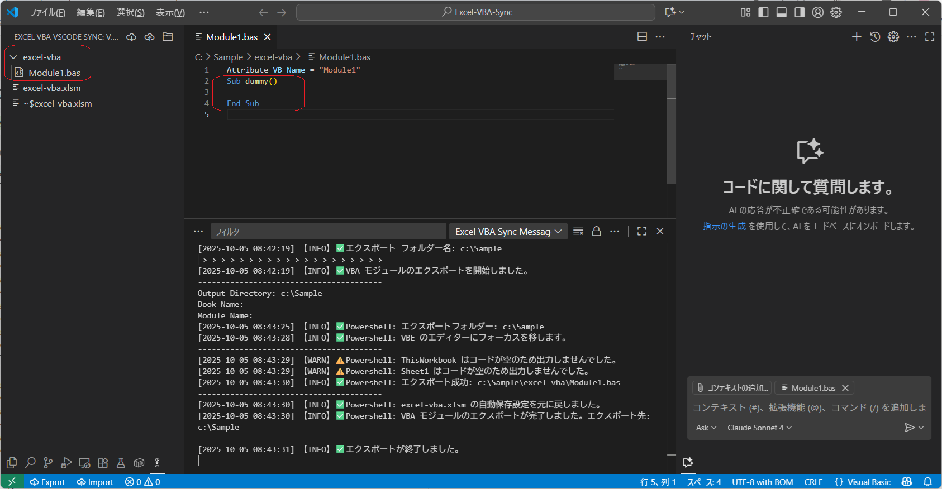Image resolution: width=942 pixels, height=489 pixels.
Task: Open the Search magnifier view
Action: [30, 463]
